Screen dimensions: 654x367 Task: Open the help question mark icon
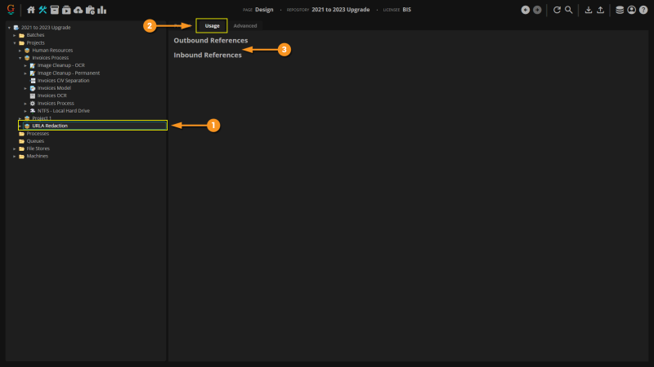pyautogui.click(x=643, y=10)
